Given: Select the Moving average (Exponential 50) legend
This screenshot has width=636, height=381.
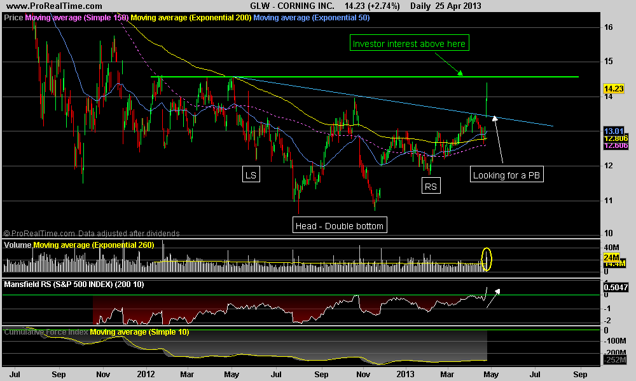Looking at the screenshot, I should point(312,17).
